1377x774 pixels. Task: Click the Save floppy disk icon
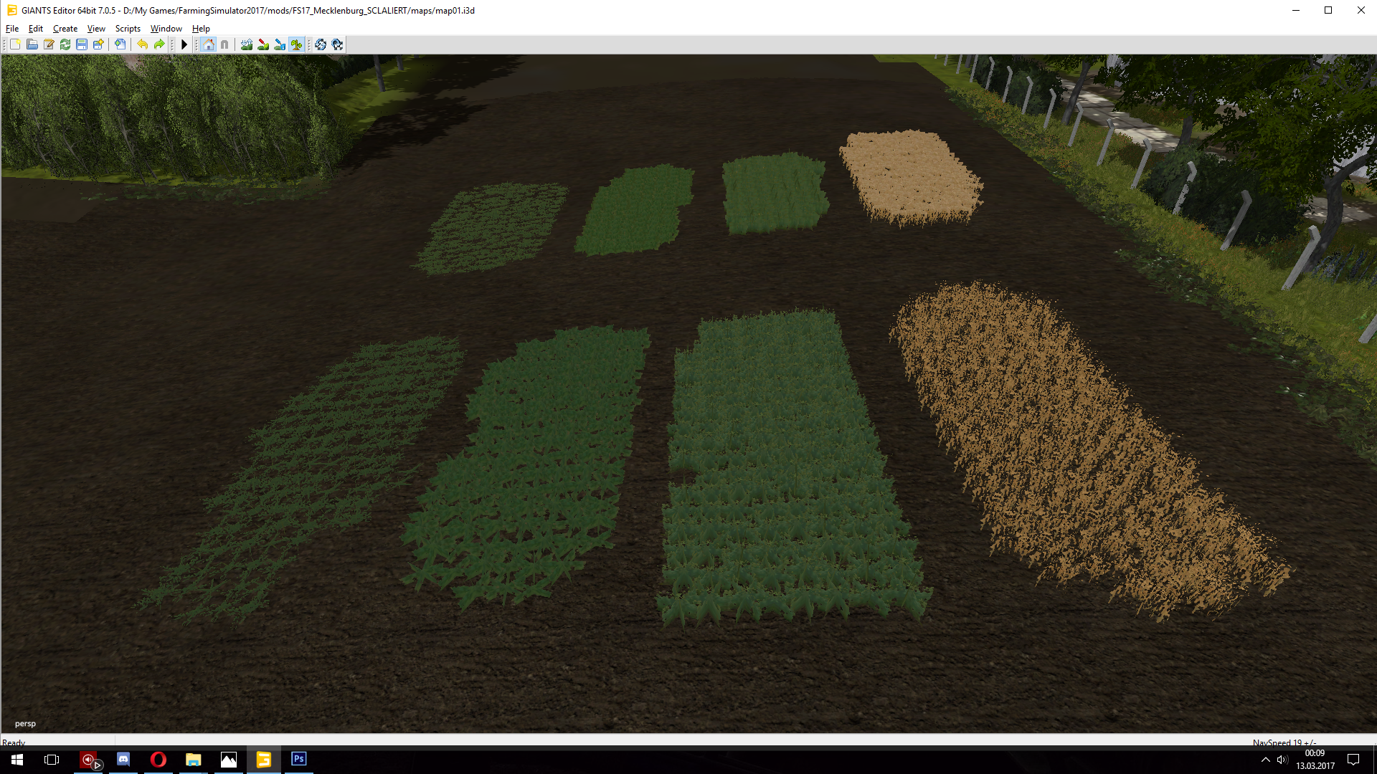pyautogui.click(x=82, y=44)
